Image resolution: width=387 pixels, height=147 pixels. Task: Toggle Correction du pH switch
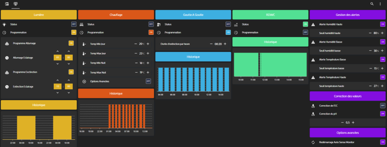[x=383, y=114]
